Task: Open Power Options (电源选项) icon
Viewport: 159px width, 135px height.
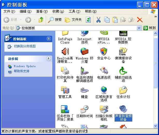Action: (104, 70)
